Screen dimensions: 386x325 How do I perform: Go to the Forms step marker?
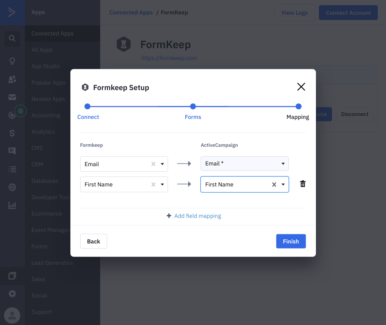193,106
